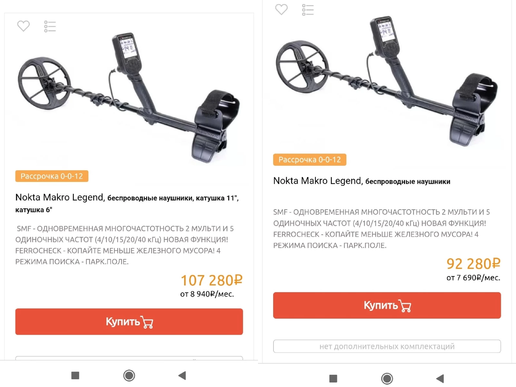Open right Nokta Makro Legend title link
This screenshot has height=387, width=516.
click(x=362, y=181)
